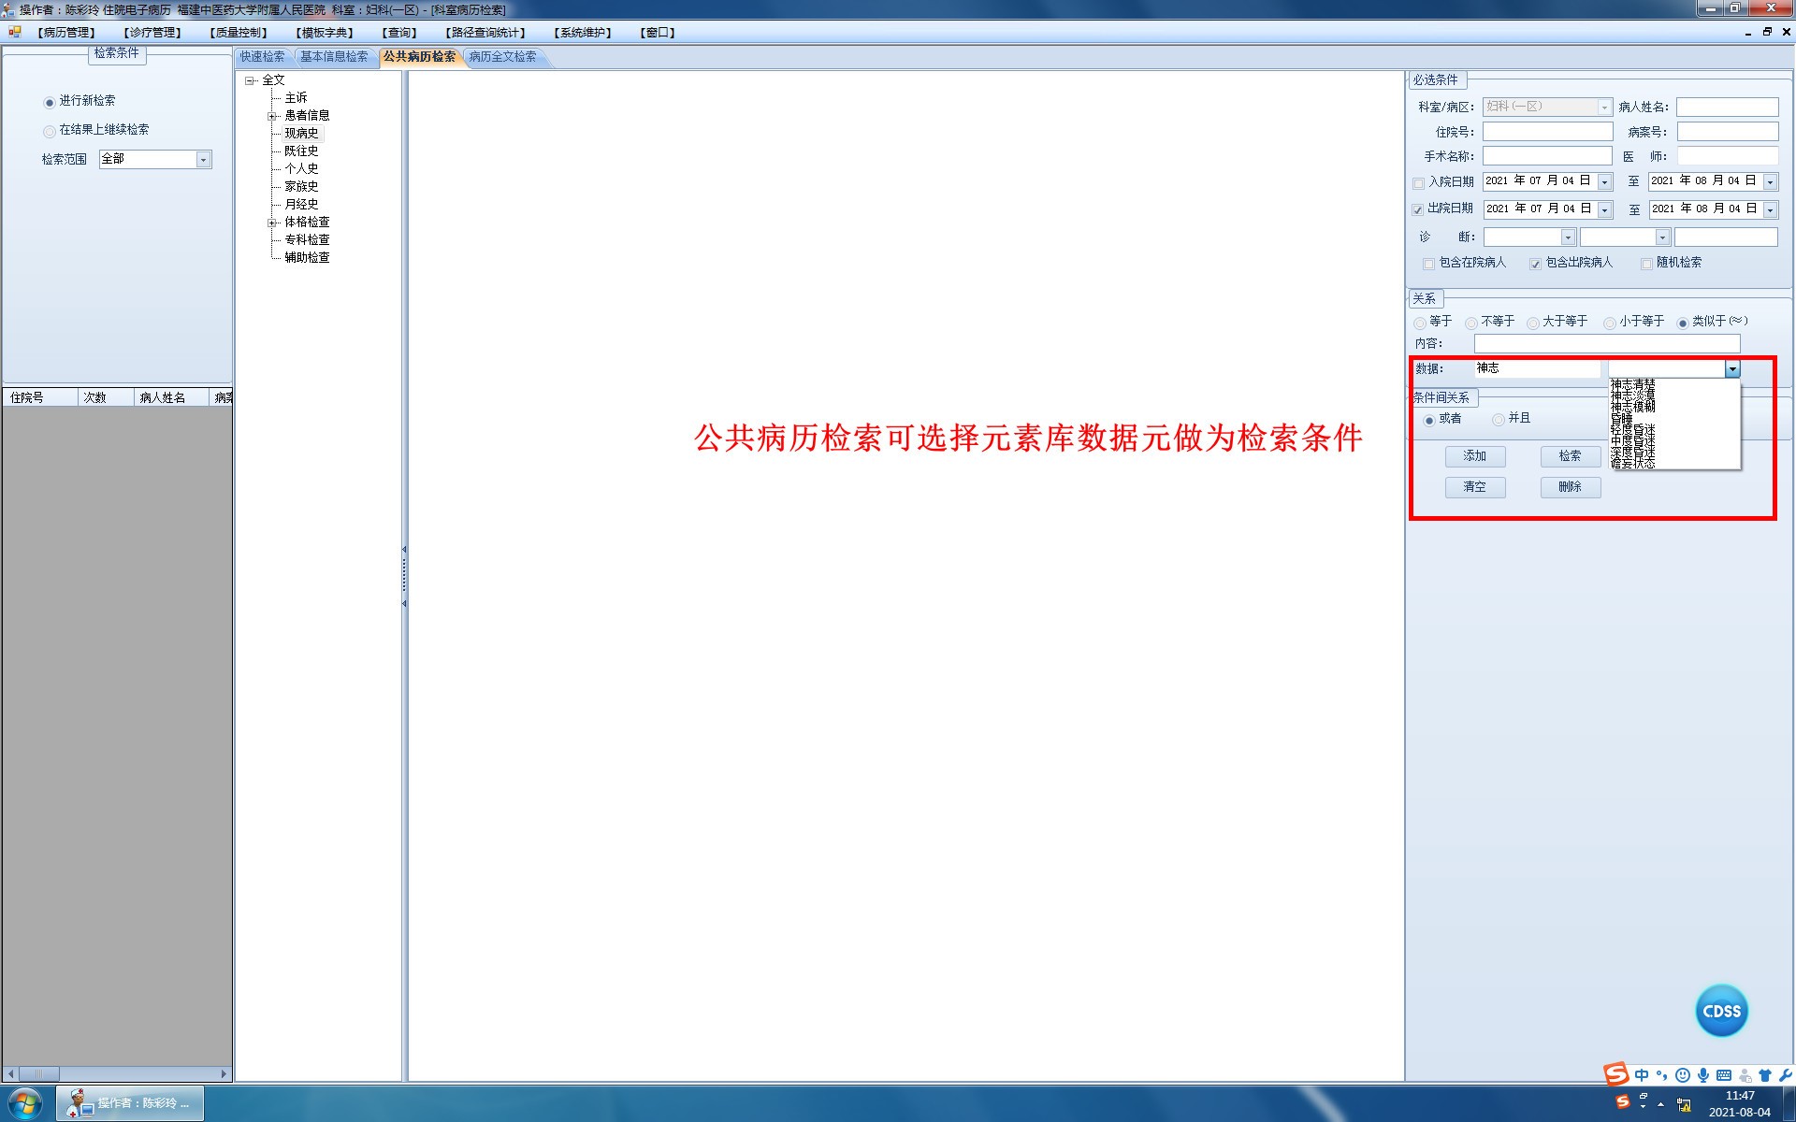This screenshot has height=1122, width=1796.
Task: Toggle the 包含在院病人 checkbox
Action: [1428, 264]
